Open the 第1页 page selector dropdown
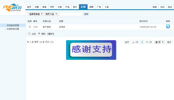Image resolution: width=174 pixels, height=100 pixels. click(160, 42)
